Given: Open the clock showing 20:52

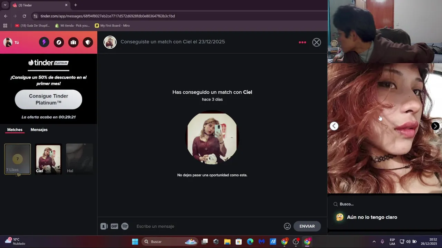Looking at the screenshot, I should tap(429, 242).
